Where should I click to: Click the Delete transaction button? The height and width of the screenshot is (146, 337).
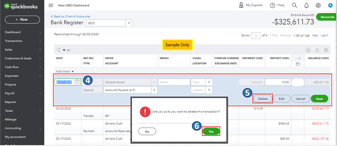click(263, 98)
